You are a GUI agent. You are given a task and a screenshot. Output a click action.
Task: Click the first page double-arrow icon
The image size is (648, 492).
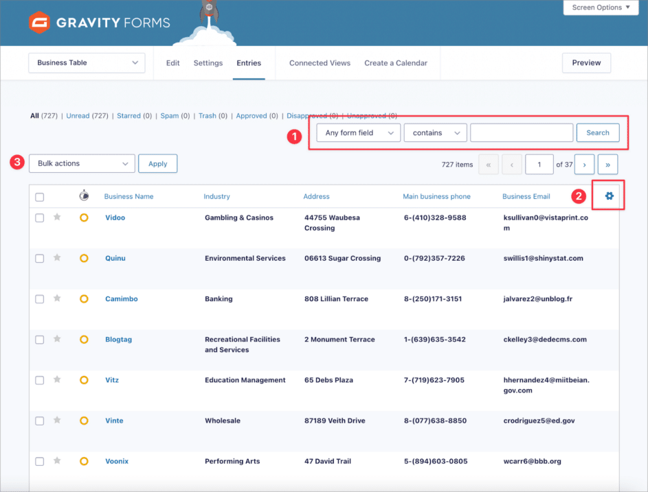tap(489, 164)
